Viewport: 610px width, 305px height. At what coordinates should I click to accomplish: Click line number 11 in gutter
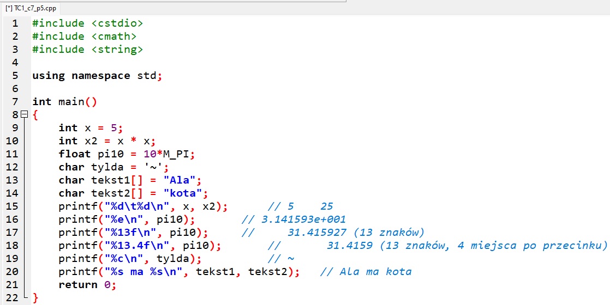pyautogui.click(x=12, y=154)
